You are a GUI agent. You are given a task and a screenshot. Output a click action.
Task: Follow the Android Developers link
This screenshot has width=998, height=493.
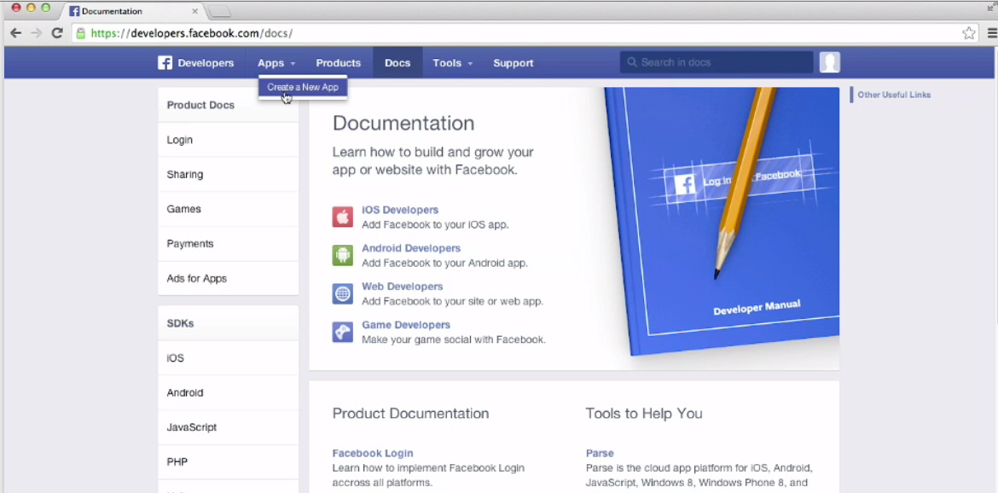click(411, 248)
